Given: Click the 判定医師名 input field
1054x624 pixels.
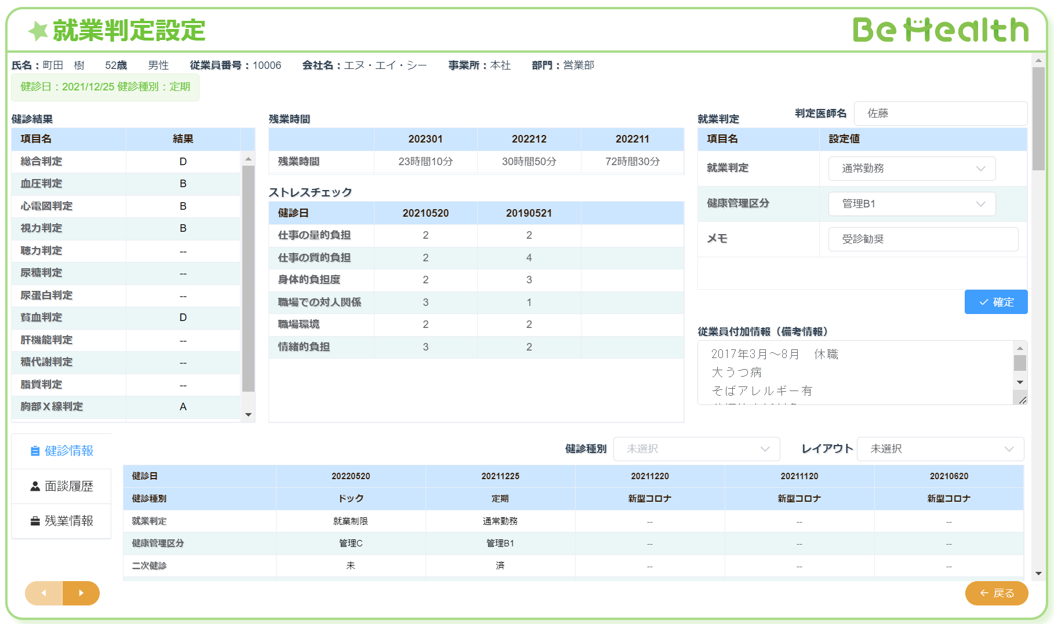Looking at the screenshot, I should pos(940,114).
